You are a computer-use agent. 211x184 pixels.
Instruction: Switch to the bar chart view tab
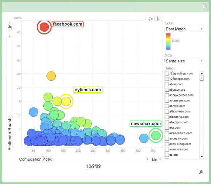158,19
